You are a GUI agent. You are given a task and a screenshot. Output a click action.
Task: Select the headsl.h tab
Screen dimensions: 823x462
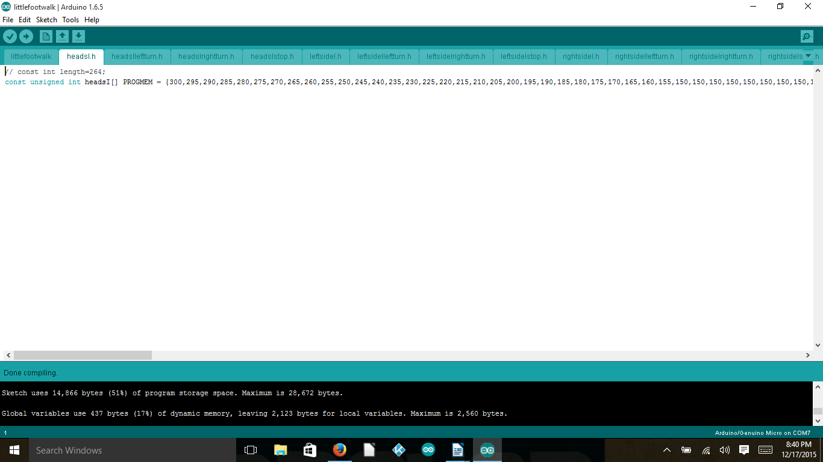81,57
